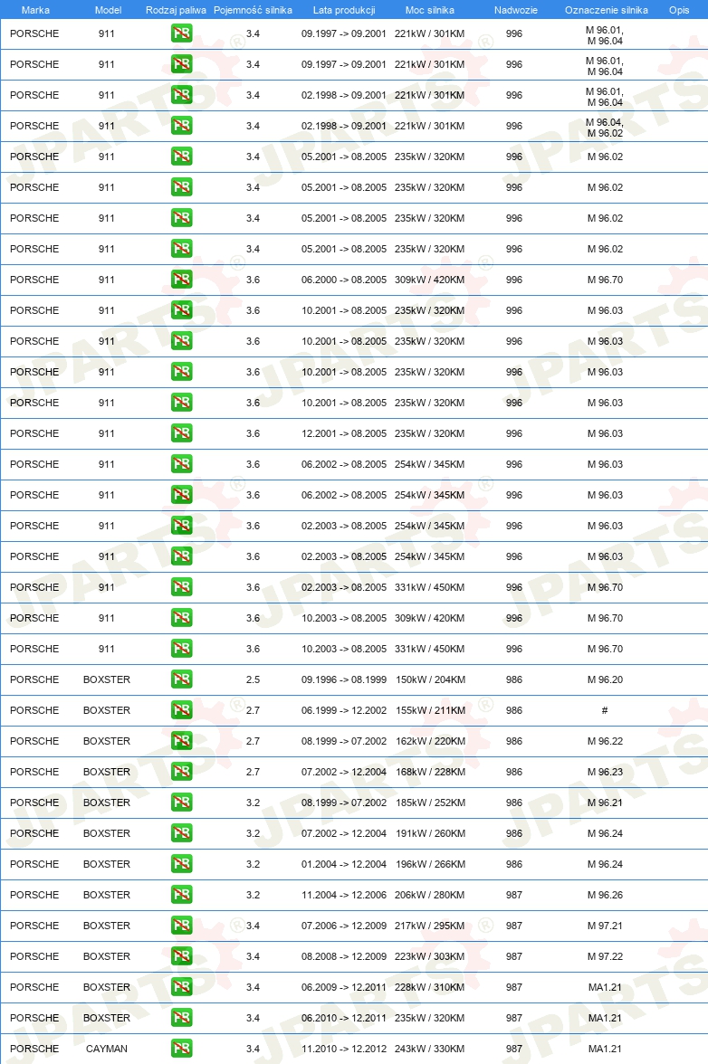Select the '2.5' engine capacity cell
708x1064 pixels.
tap(253, 679)
